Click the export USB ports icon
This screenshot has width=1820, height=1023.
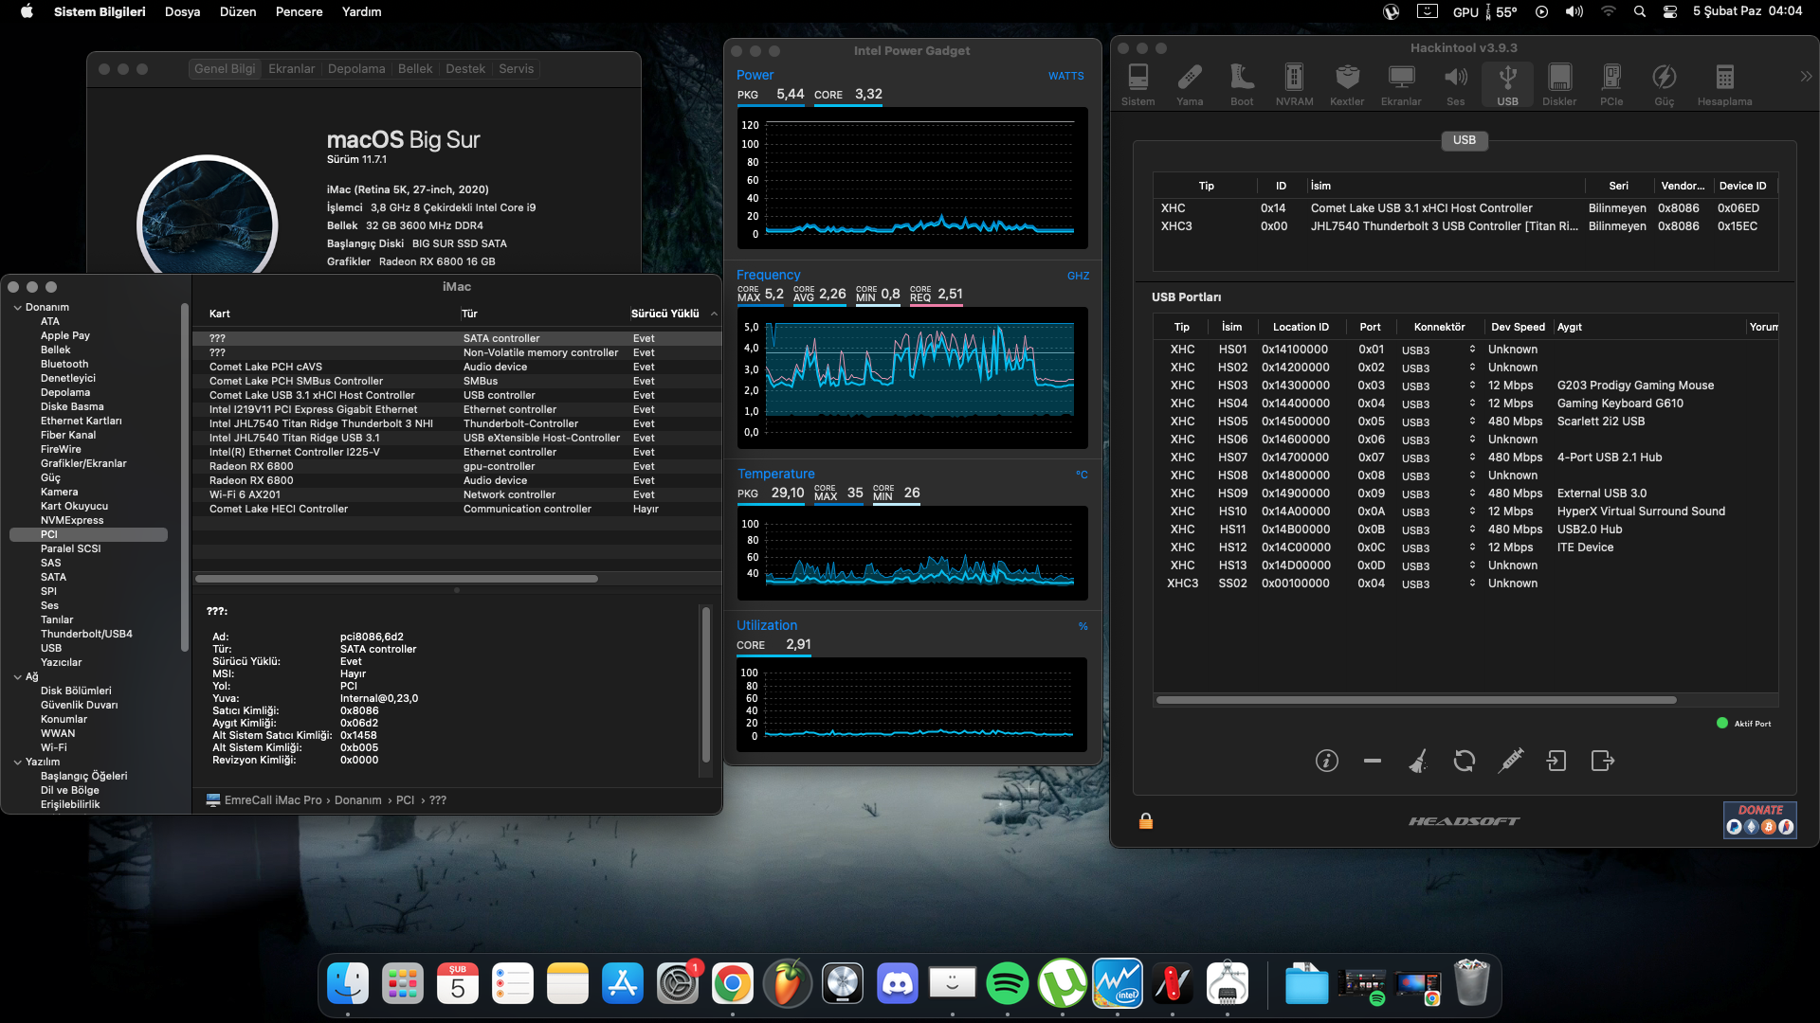click(x=1602, y=761)
